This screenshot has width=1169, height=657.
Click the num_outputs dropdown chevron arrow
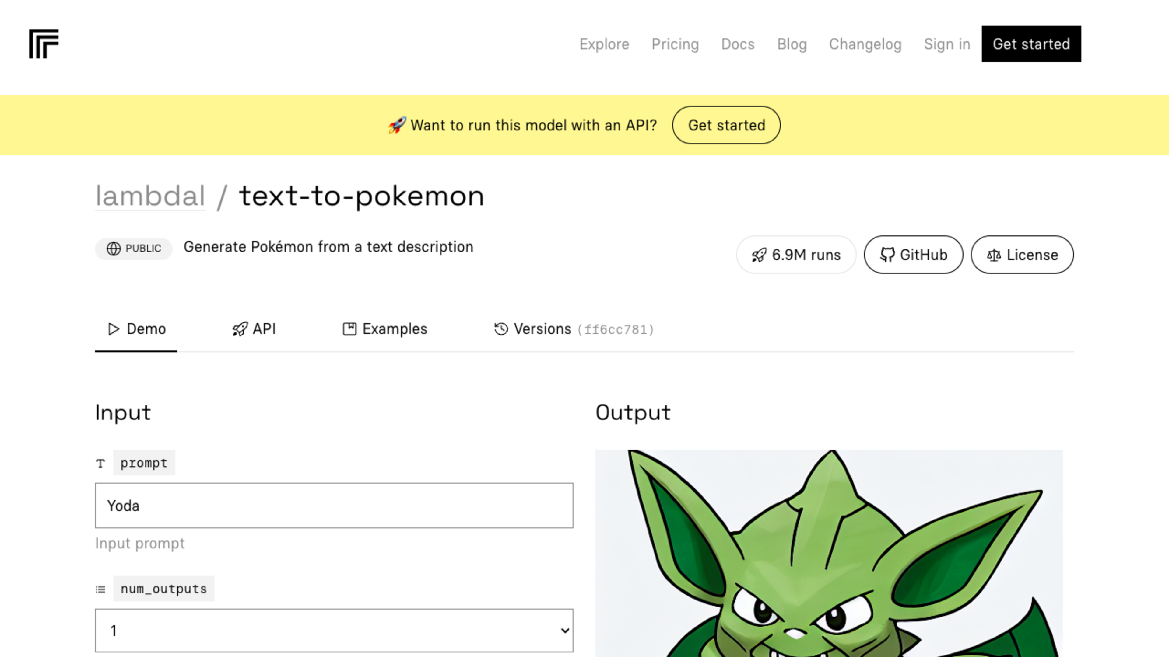point(564,630)
